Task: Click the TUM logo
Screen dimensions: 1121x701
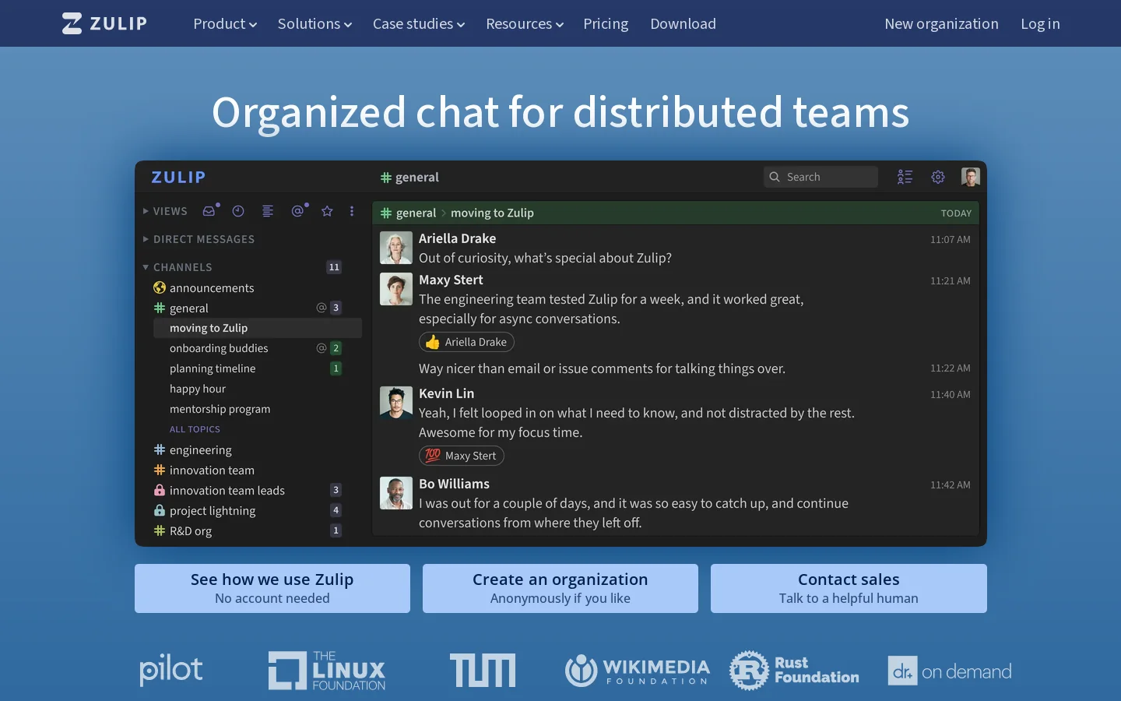Action: click(x=483, y=670)
